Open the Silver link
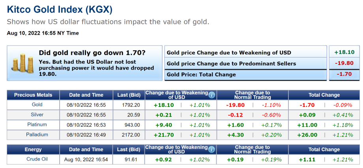This screenshot has width=363, height=168. (x=37, y=114)
